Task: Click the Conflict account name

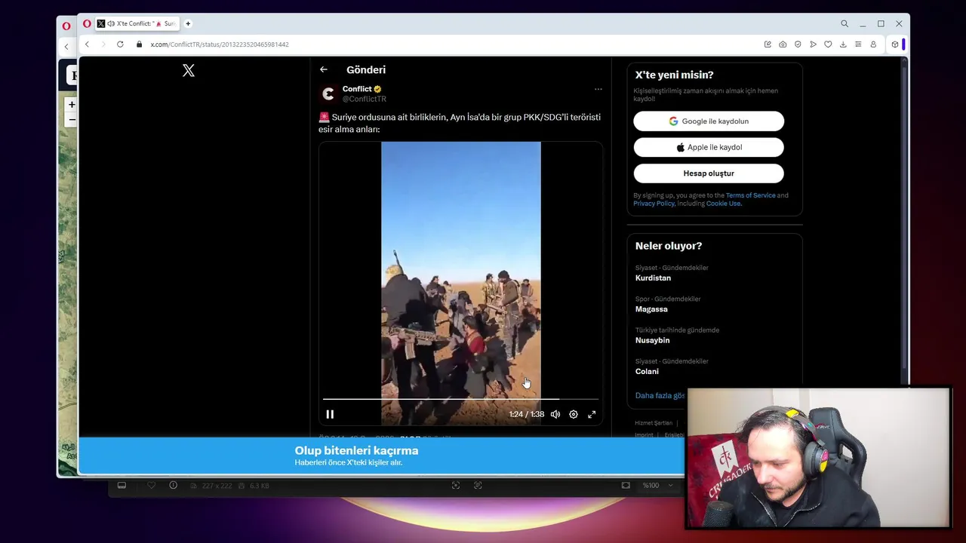Action: pyautogui.click(x=357, y=89)
